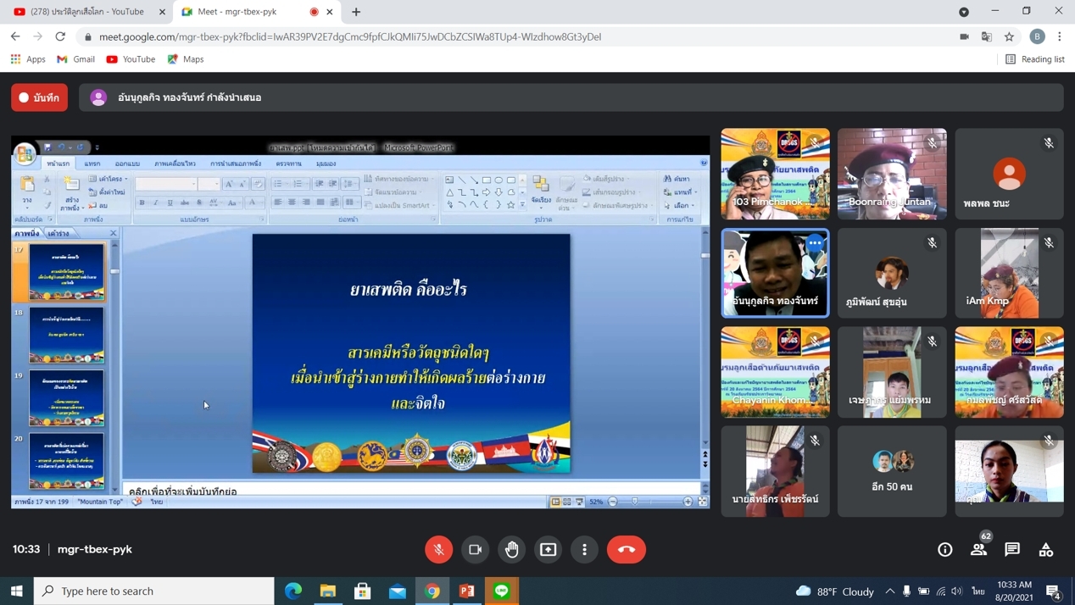
Task: Open the Gmail bookmark
Action: coord(75,59)
